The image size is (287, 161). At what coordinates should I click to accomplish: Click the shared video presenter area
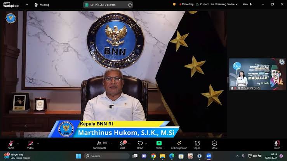pos(113,74)
